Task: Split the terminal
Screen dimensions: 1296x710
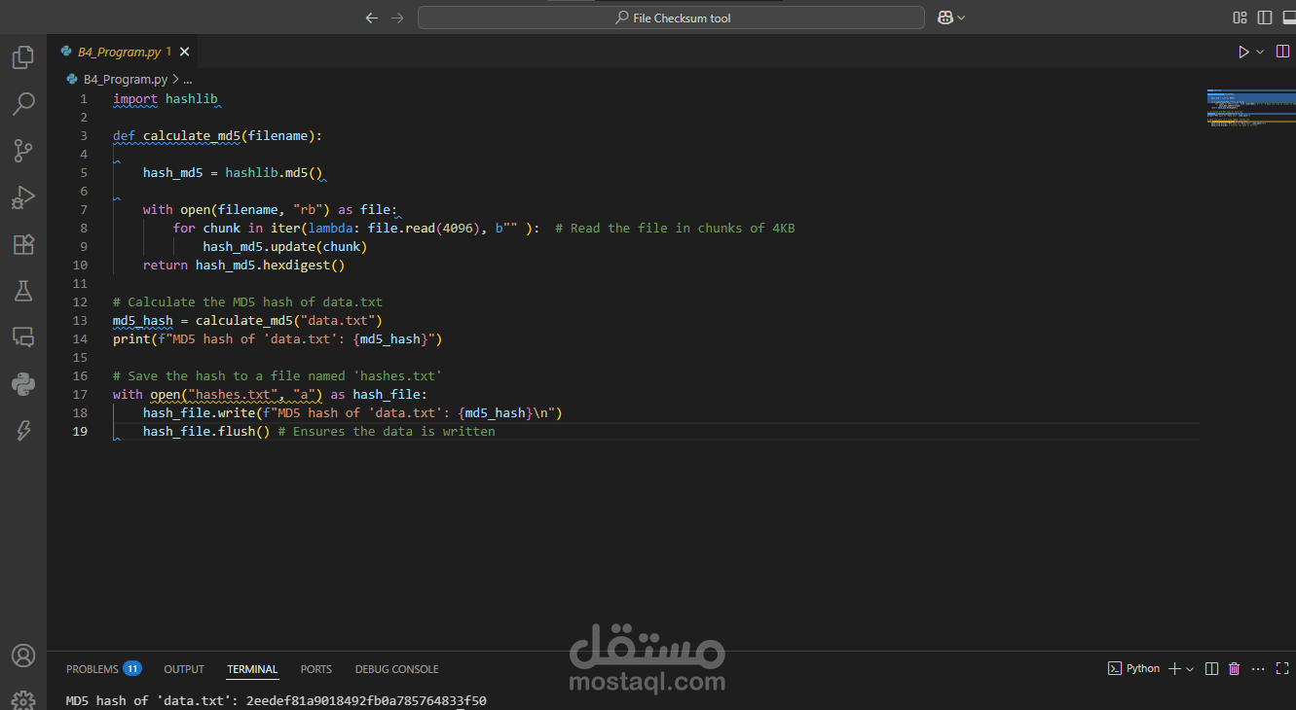Action: 1211,668
